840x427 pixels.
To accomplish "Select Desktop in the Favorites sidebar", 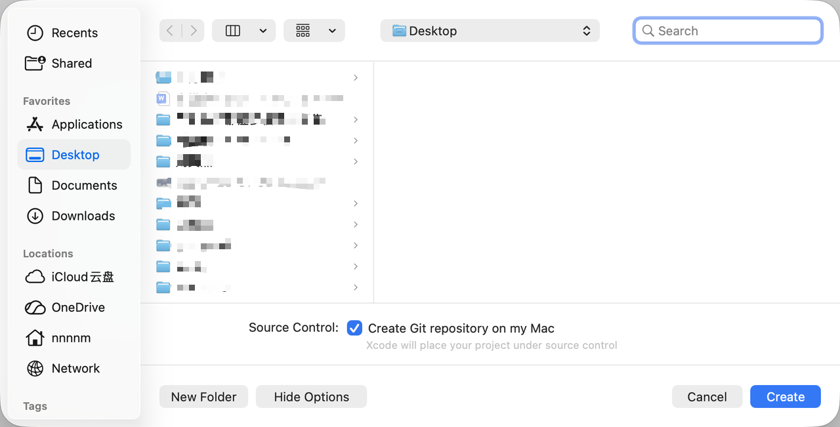I will [75, 155].
